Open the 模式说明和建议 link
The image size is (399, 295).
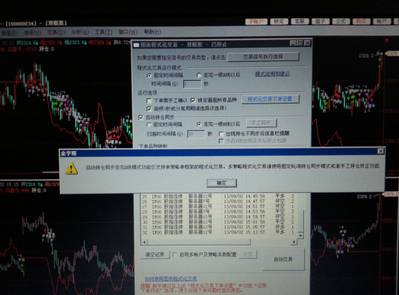pyautogui.click(x=272, y=74)
